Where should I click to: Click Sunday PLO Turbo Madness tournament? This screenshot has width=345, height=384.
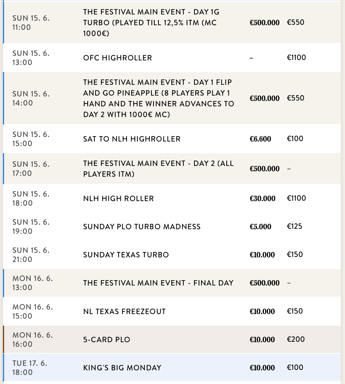pyautogui.click(x=141, y=227)
